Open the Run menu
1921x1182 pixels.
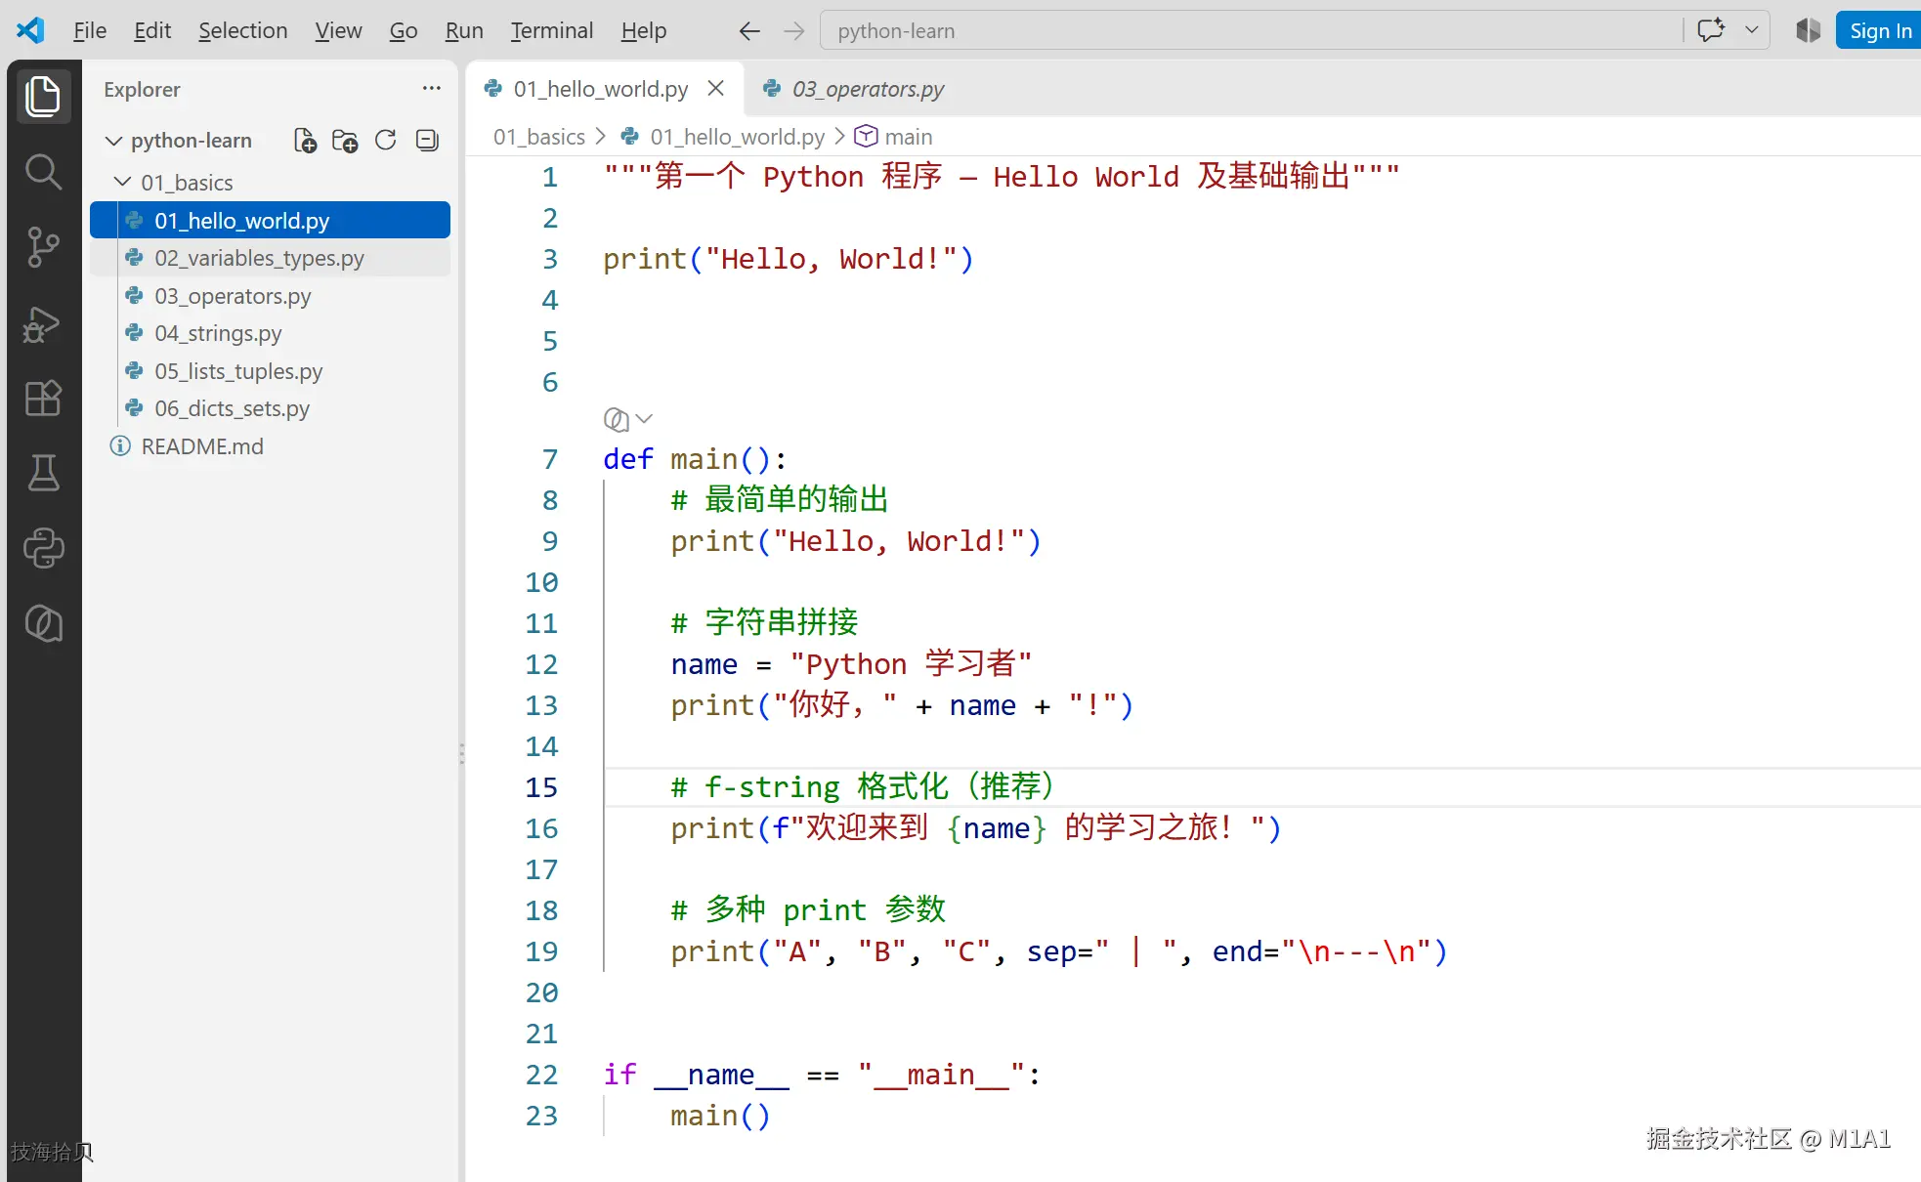464,31
